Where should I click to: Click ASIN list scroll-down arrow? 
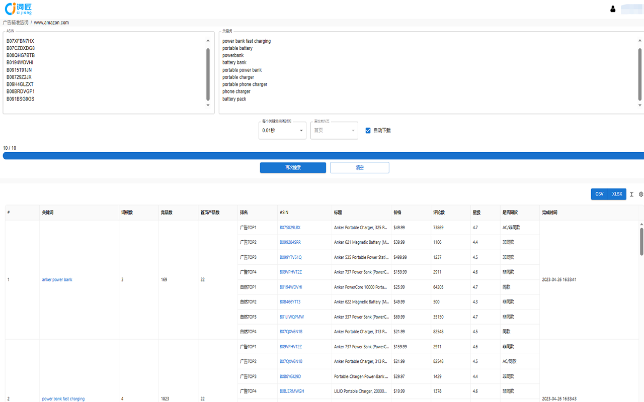(208, 106)
